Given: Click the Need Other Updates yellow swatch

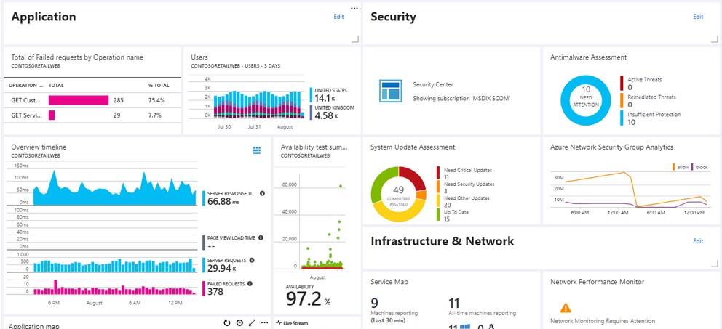Looking at the screenshot, I should [x=438, y=200].
